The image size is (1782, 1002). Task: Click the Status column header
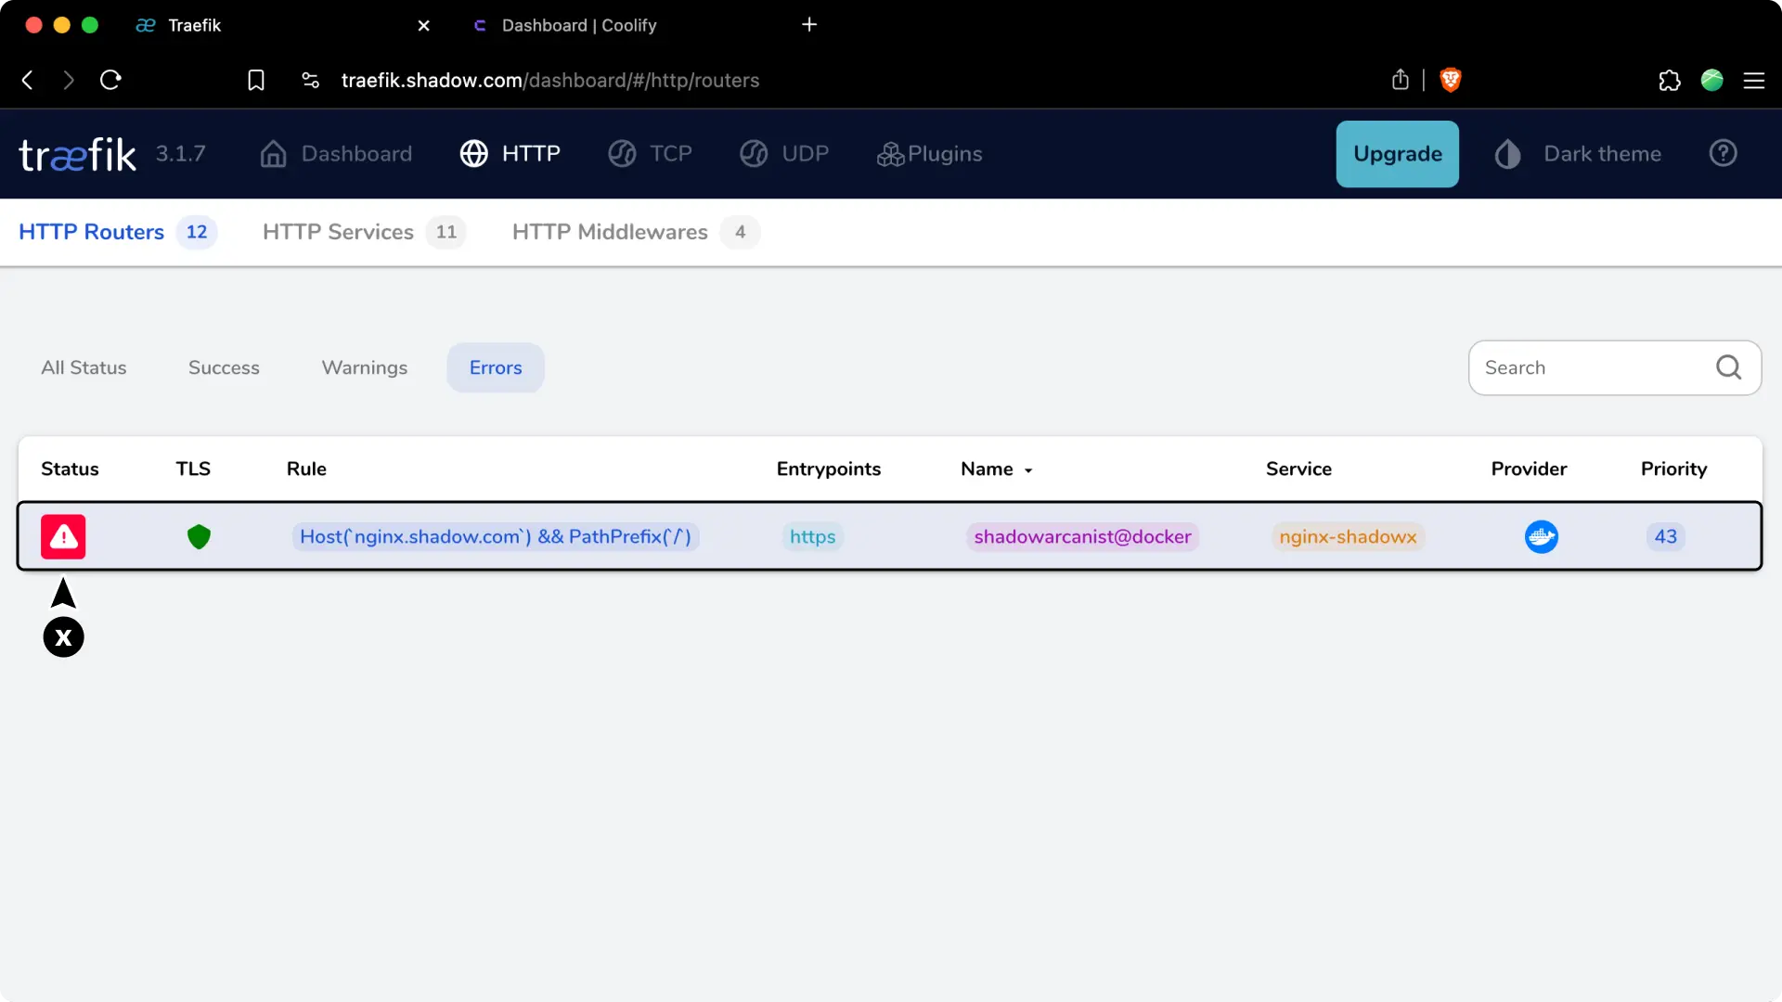(70, 469)
